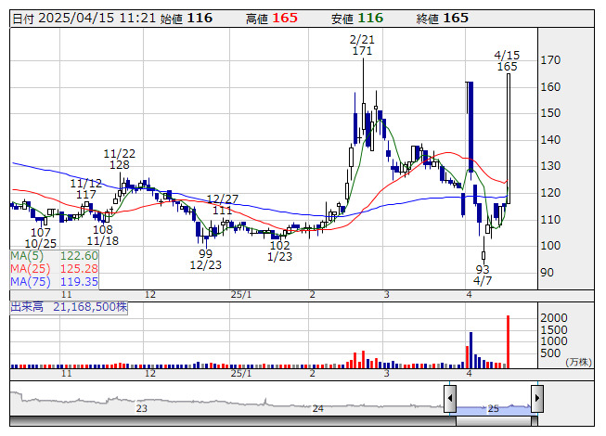Click the MA(5) 122.60 legend entry
The width and height of the screenshot is (606, 436).
tap(54, 256)
